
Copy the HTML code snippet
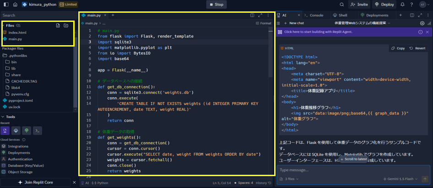point(398,48)
